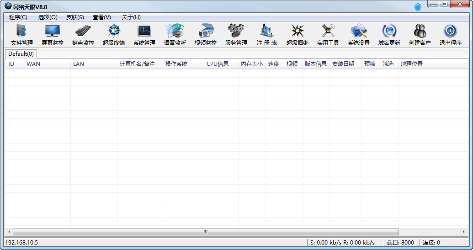Minimize the 网络天眼V8.0 window

434,5
